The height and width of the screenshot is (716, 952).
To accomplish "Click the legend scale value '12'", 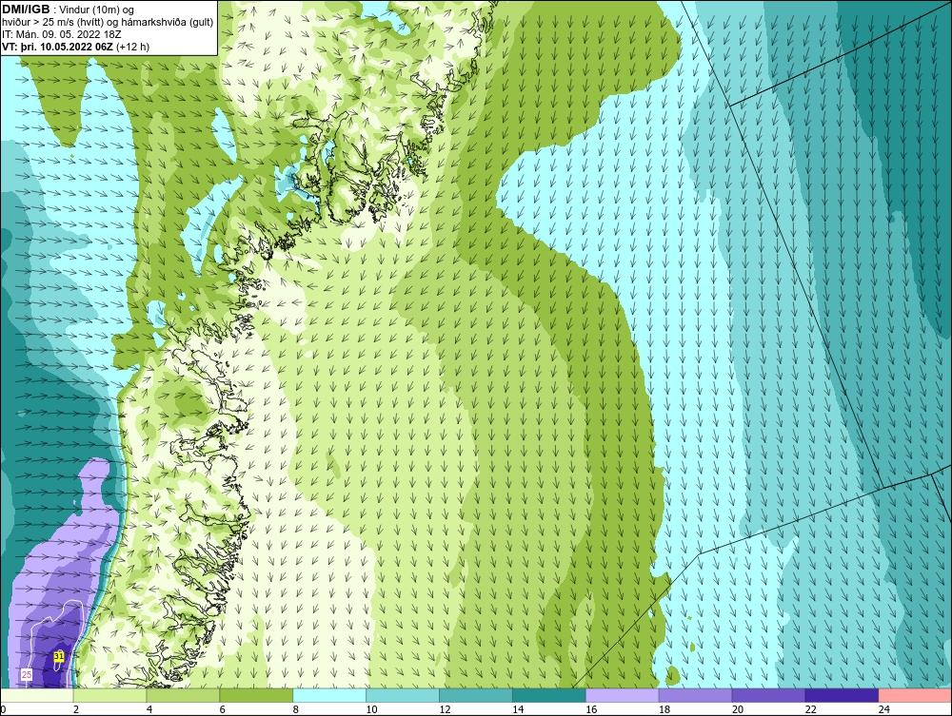I will (445, 709).
